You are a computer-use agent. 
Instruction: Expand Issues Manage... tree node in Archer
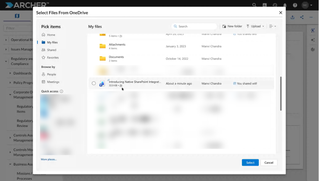tap(6, 49)
